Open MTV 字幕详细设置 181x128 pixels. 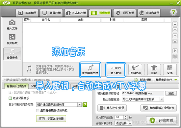click(x=51, y=119)
